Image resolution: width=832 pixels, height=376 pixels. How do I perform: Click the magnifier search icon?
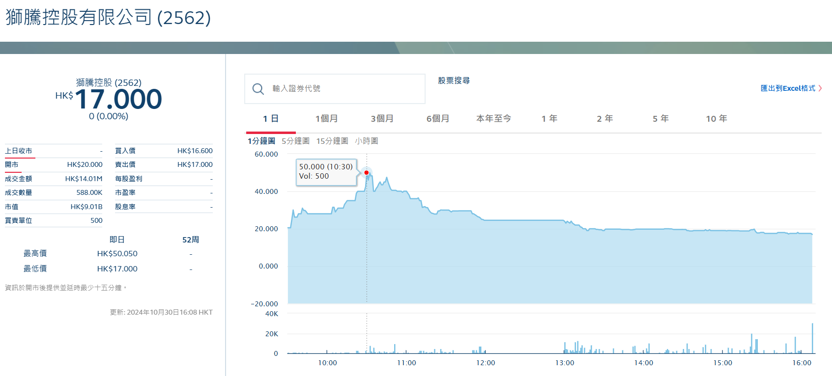[x=258, y=89]
